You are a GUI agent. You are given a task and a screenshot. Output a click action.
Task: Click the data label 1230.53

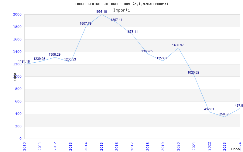coord(70,59)
